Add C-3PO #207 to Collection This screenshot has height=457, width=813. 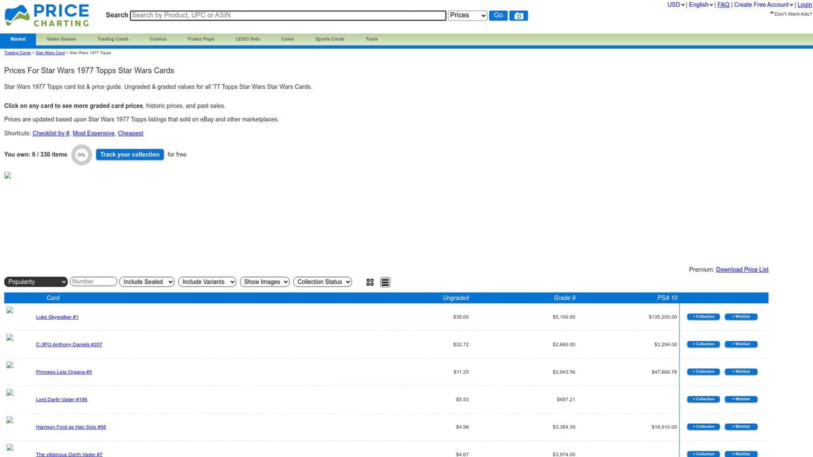pos(703,344)
